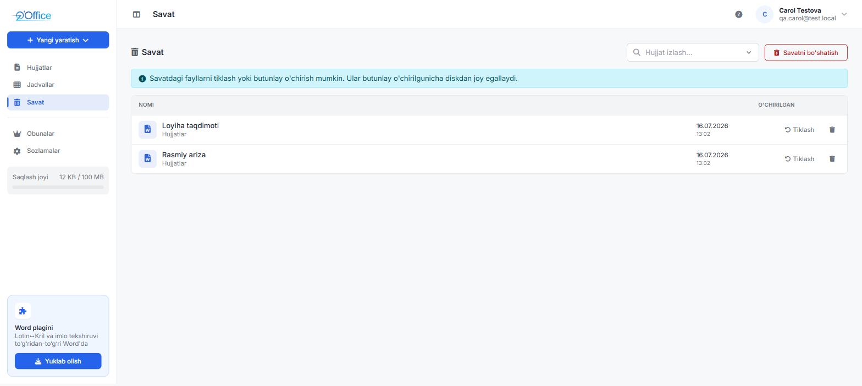The image size is (862, 386).
Task: Click the Savat page heading trash icon
Action: (135, 52)
